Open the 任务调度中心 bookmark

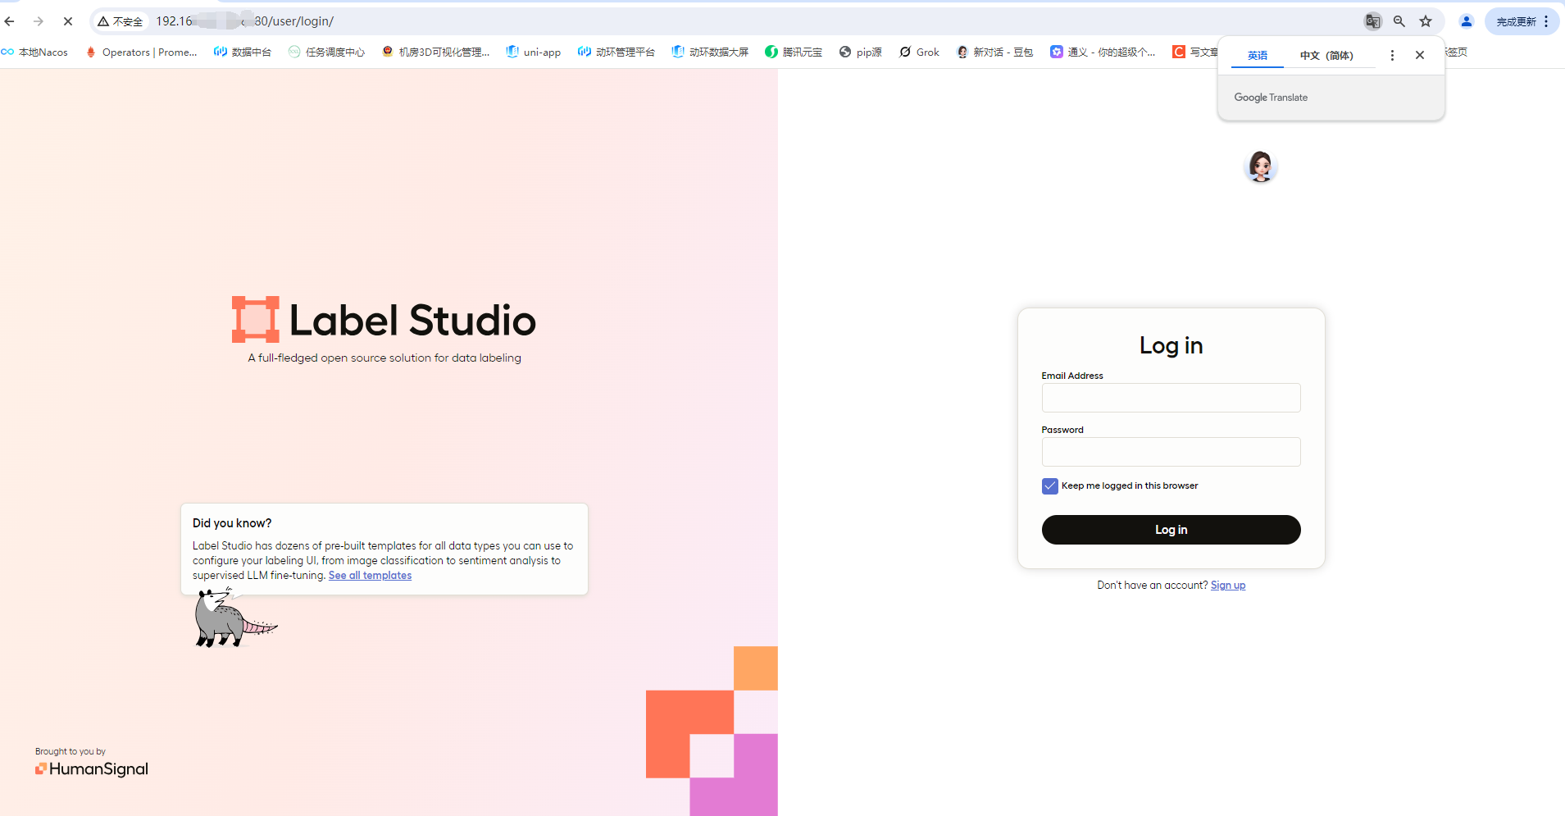point(326,52)
